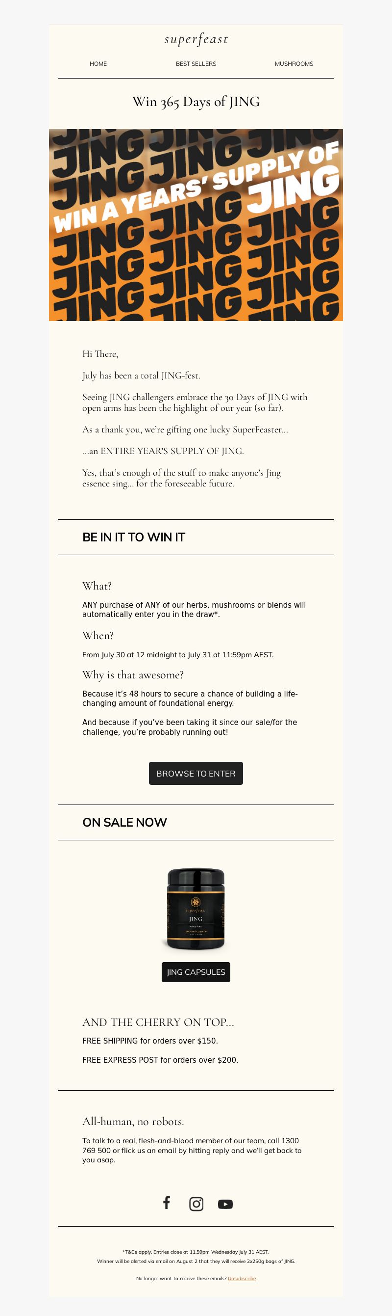Image resolution: width=392 pixels, height=1316 pixels.
Task: Open the Instagram social icon
Action: [x=196, y=1204]
